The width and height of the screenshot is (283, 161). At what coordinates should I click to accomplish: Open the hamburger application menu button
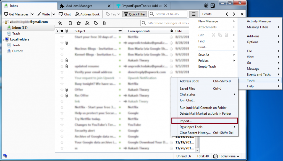click(x=194, y=14)
